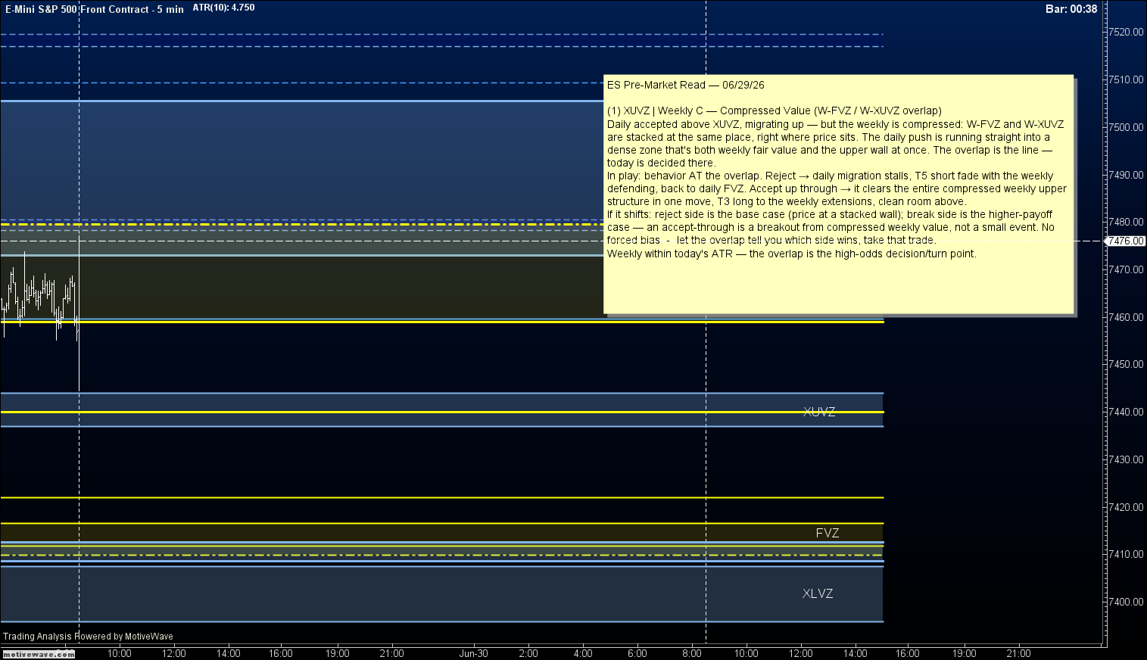Image resolution: width=1147 pixels, height=660 pixels.
Task: Click the 7510.00 price axis label
Action: pyautogui.click(x=1126, y=79)
